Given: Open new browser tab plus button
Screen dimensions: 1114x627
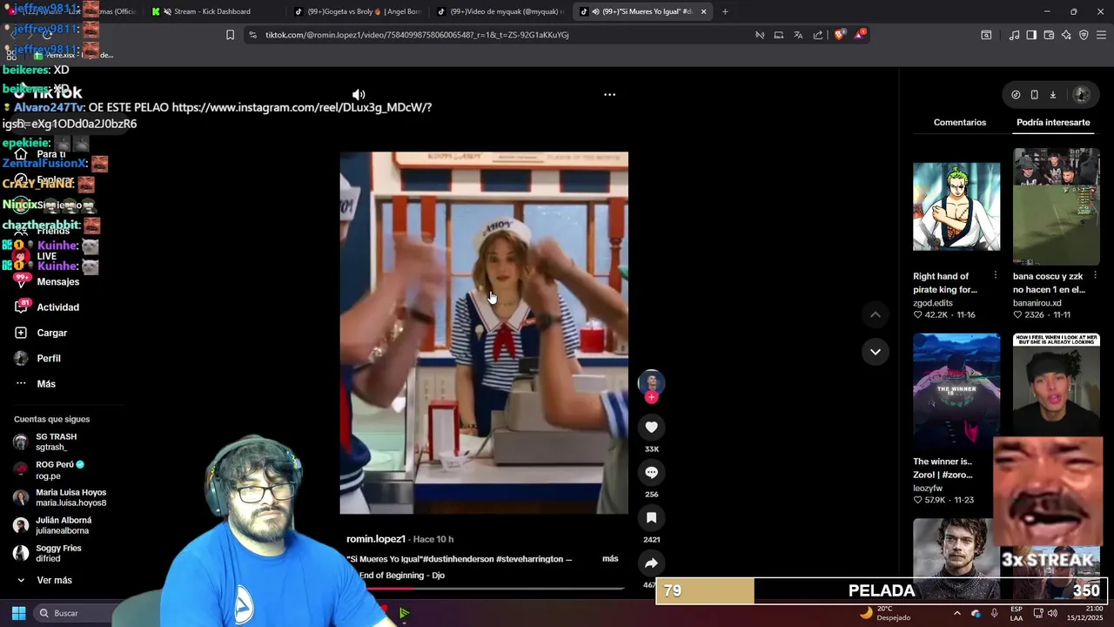Looking at the screenshot, I should coord(725,11).
